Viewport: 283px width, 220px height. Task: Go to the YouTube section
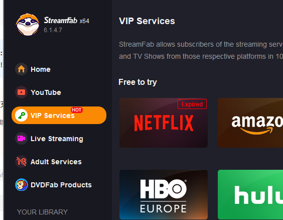pyautogui.click(x=46, y=92)
